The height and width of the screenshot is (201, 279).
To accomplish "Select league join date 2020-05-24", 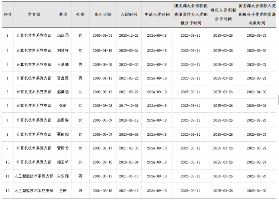I will click(129, 50).
